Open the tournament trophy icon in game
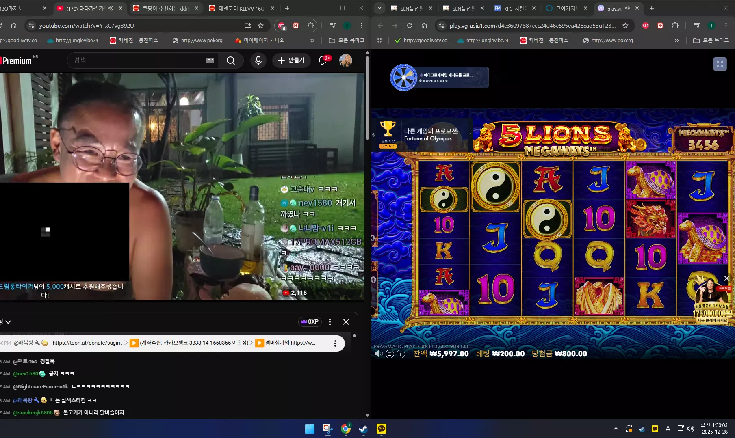Image resolution: width=735 pixels, height=438 pixels. 388,129
